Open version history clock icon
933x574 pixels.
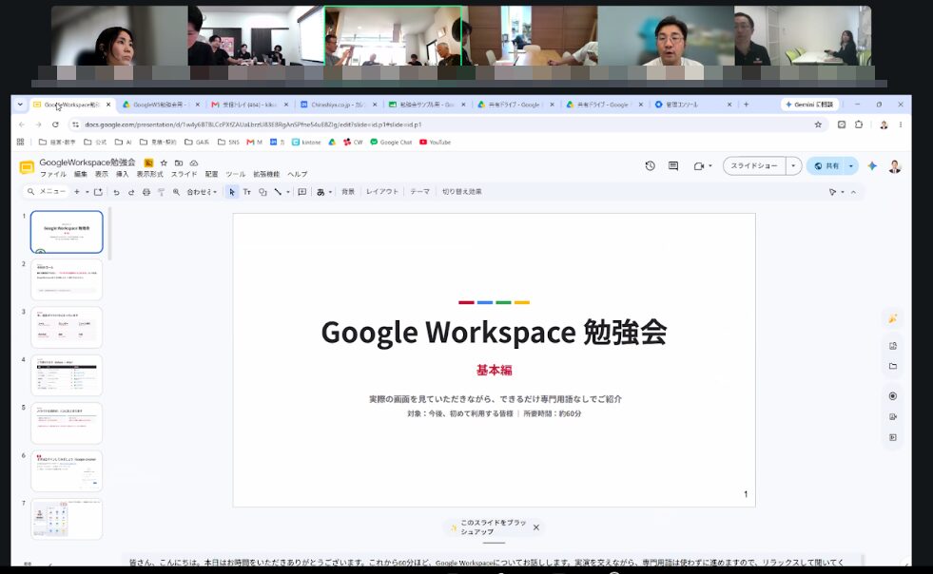(x=650, y=166)
